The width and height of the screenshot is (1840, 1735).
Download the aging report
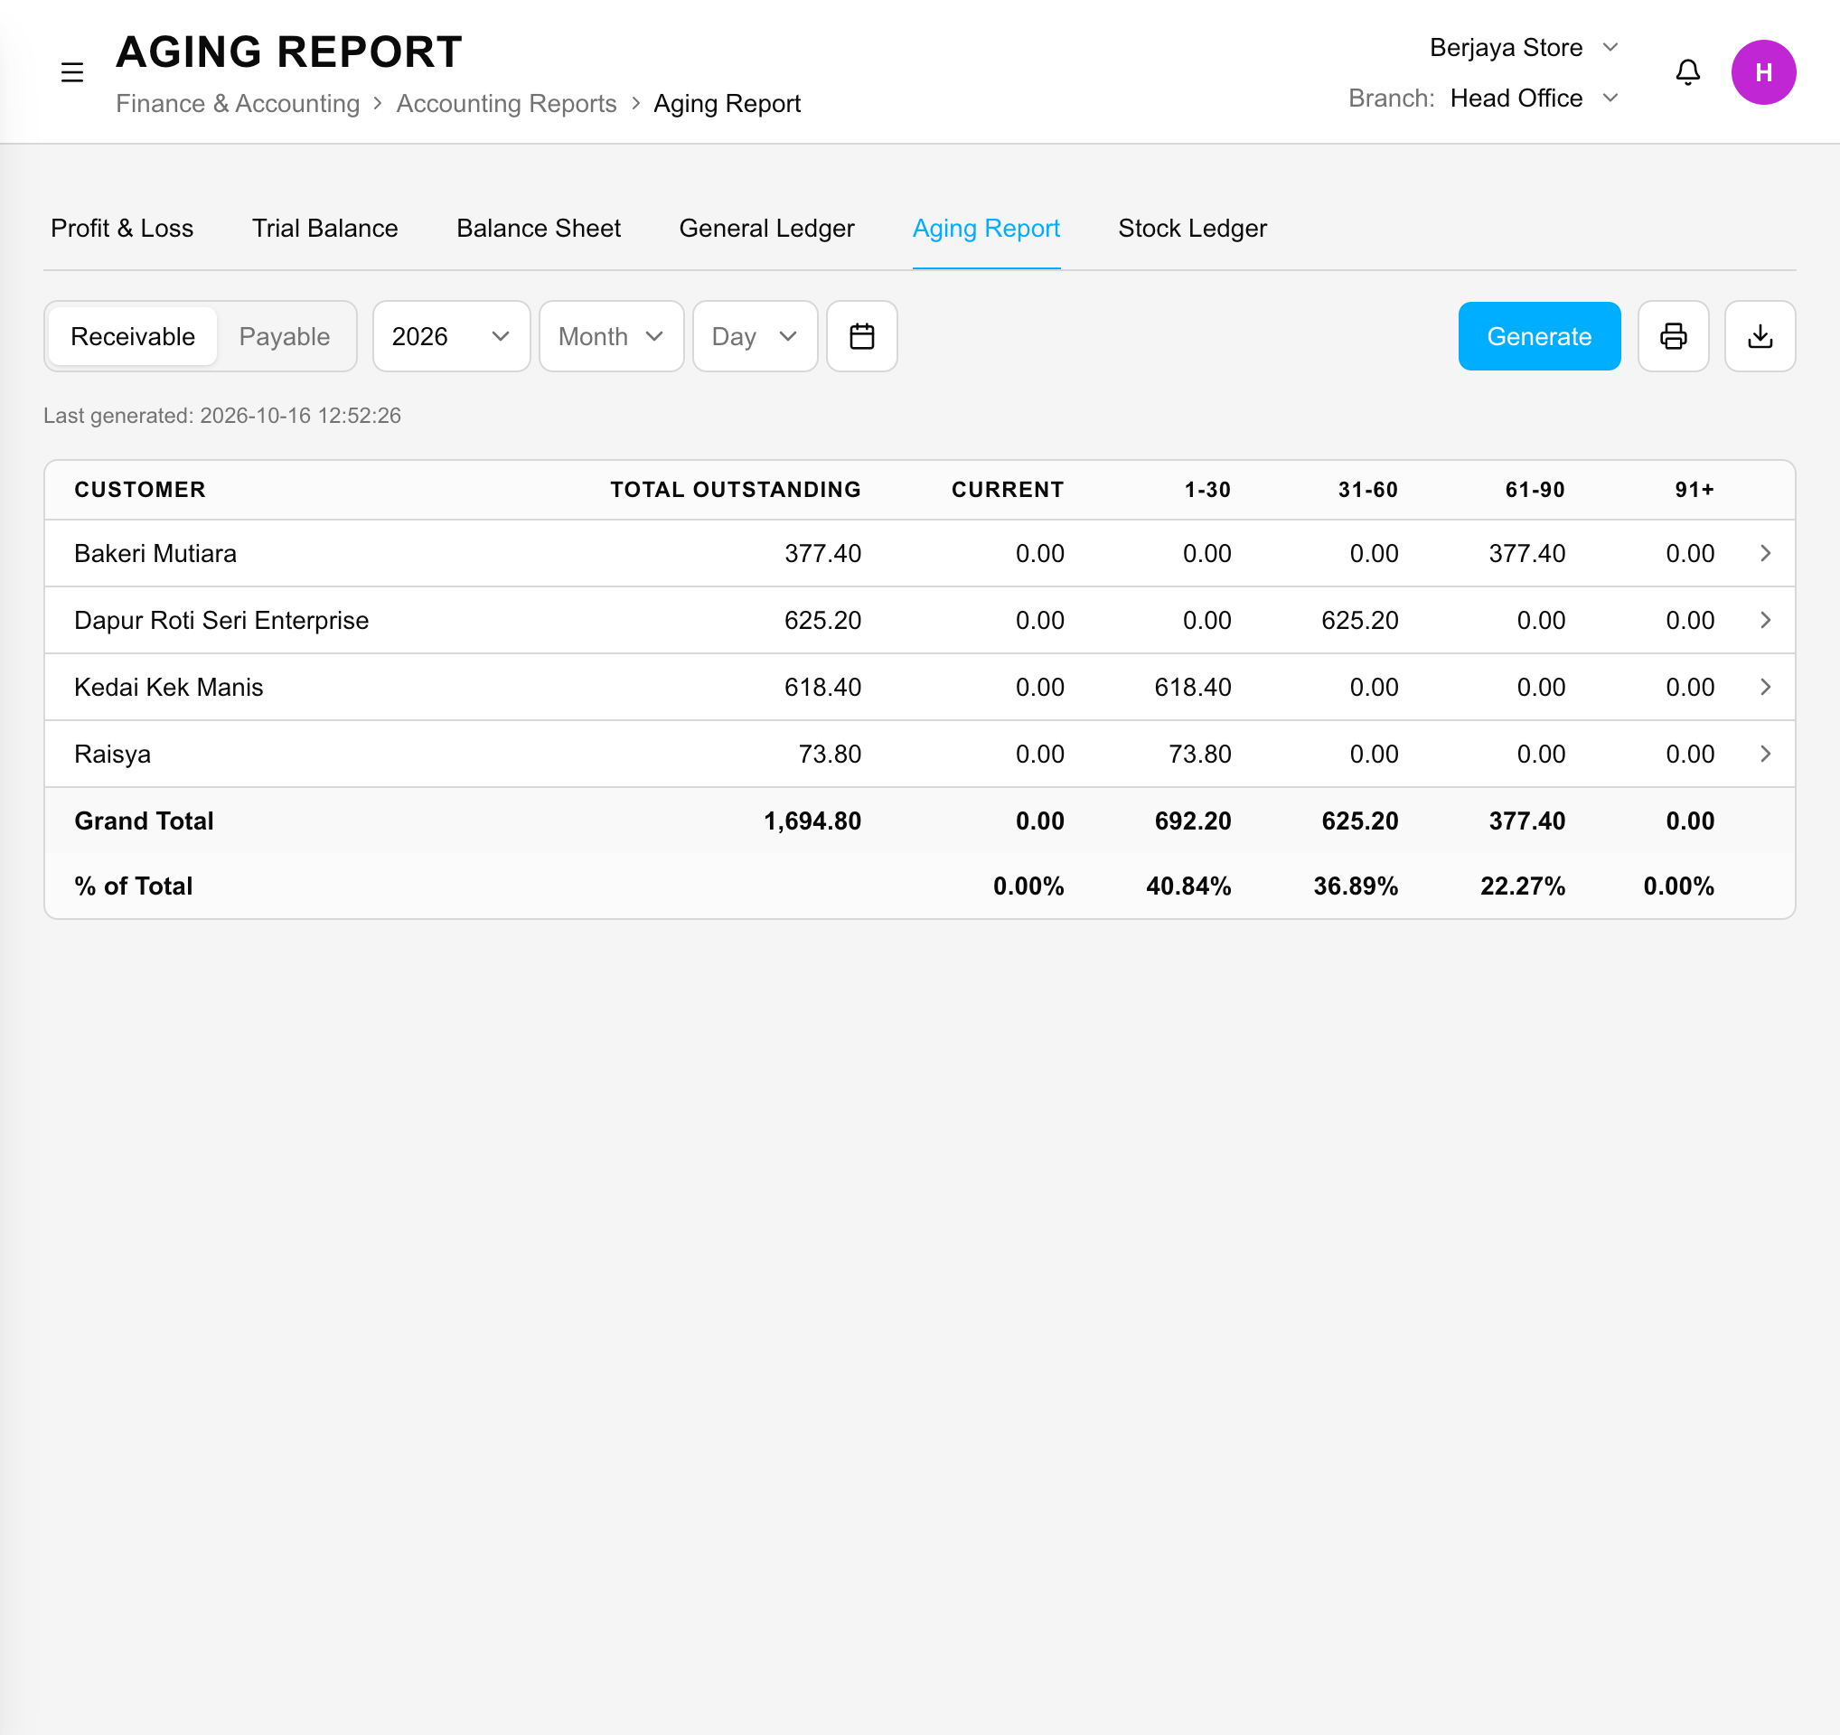pos(1760,336)
